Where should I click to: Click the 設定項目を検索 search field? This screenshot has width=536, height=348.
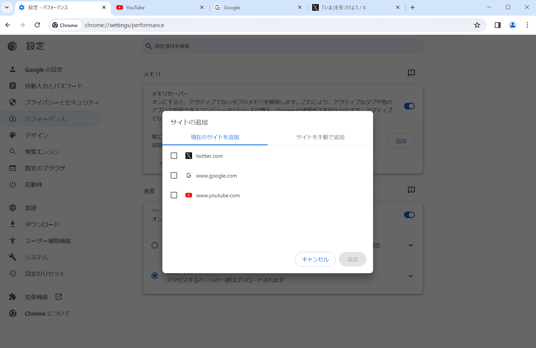tap(283, 46)
